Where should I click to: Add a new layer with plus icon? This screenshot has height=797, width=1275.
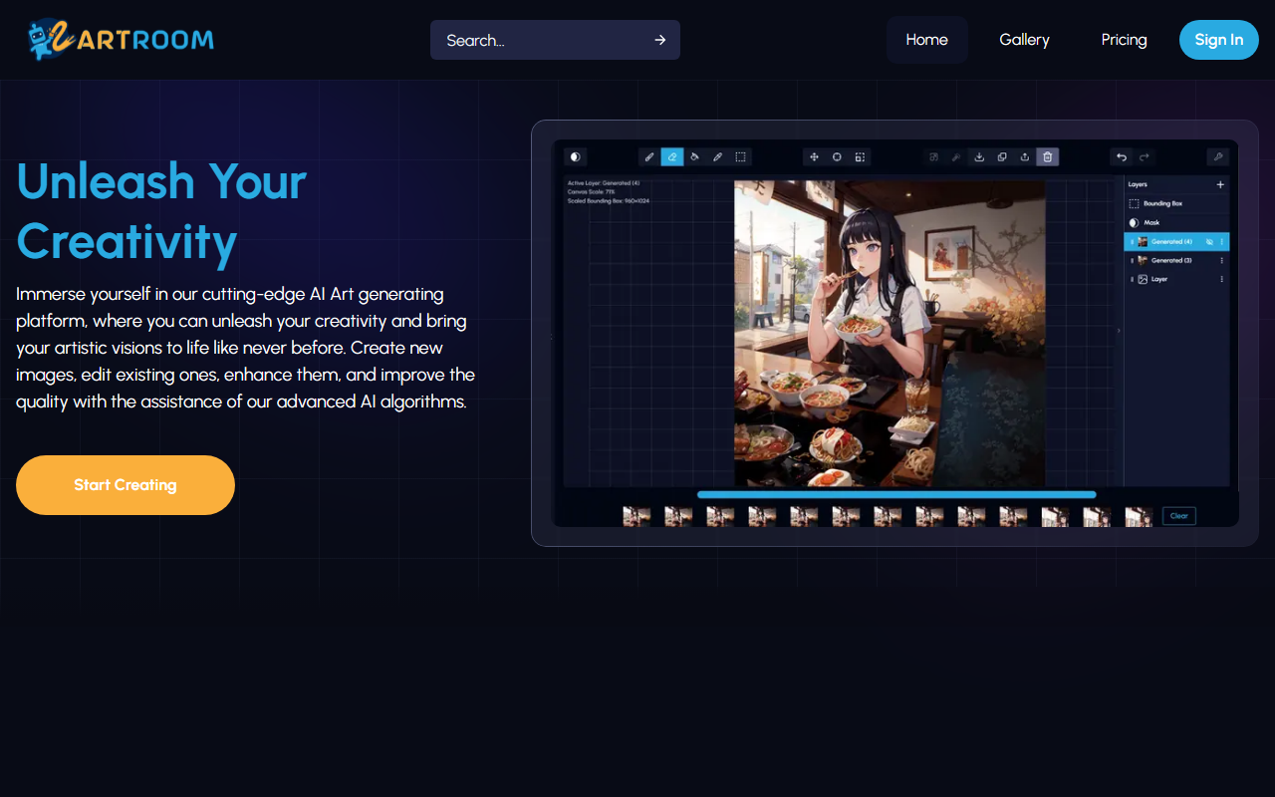click(x=1220, y=184)
